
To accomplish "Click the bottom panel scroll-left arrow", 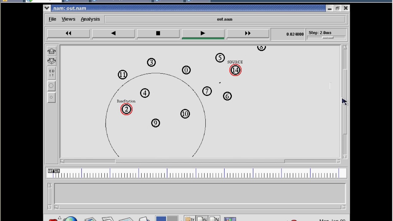I will click(x=56, y=207).
